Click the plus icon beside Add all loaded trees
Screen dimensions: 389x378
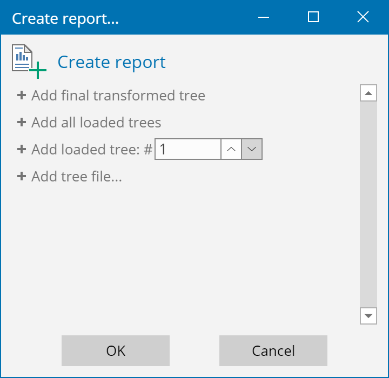coord(22,123)
